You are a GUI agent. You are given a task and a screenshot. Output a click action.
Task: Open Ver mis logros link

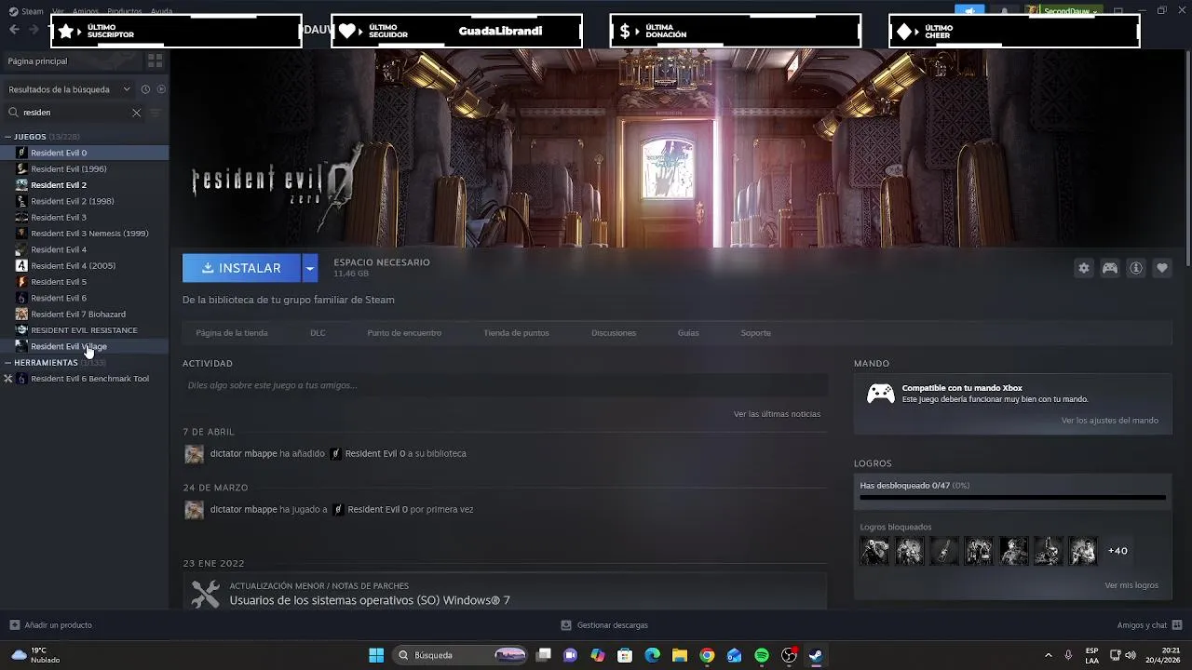pos(1131,585)
